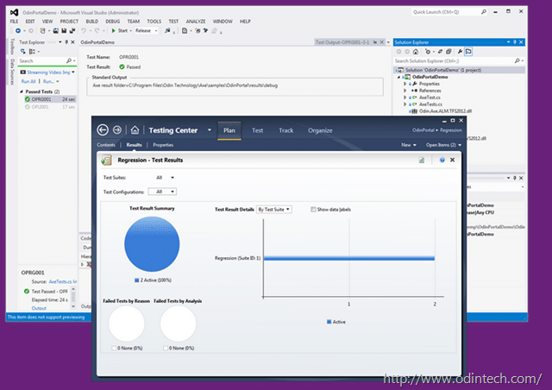Expand the Properties node in Solution Explorer
Viewport: 552px width, 390px height.
405,84
